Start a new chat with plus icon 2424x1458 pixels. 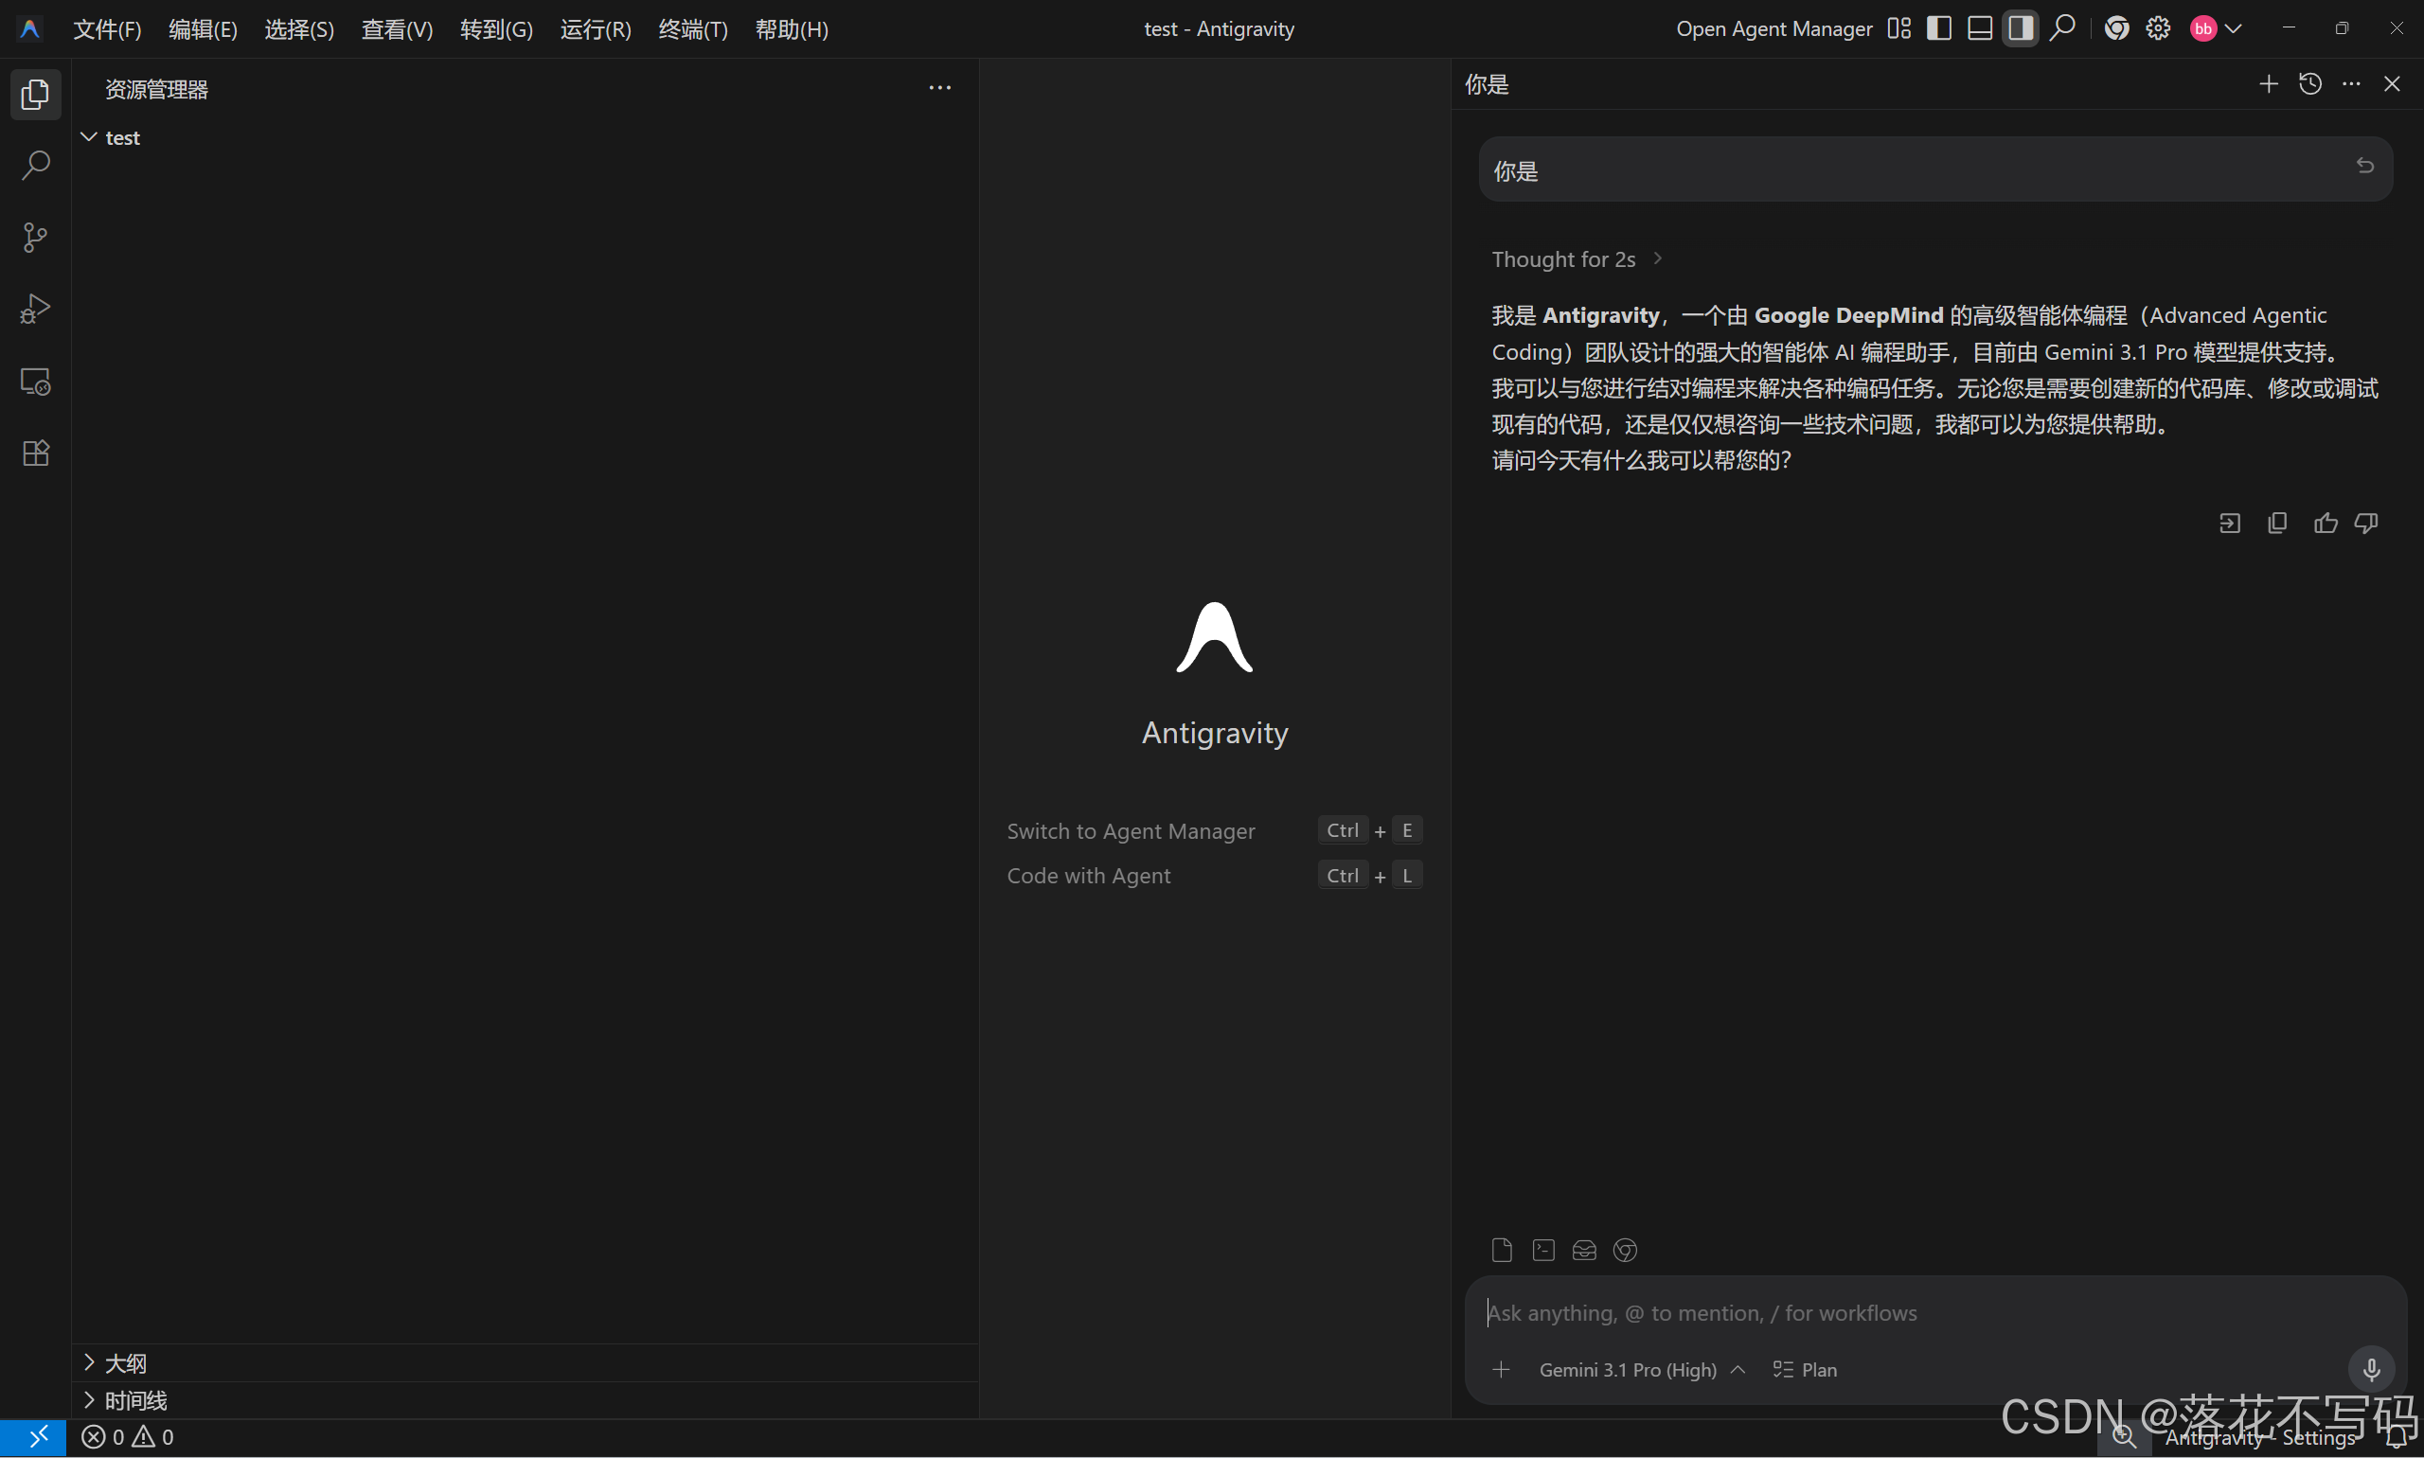coord(2269,84)
